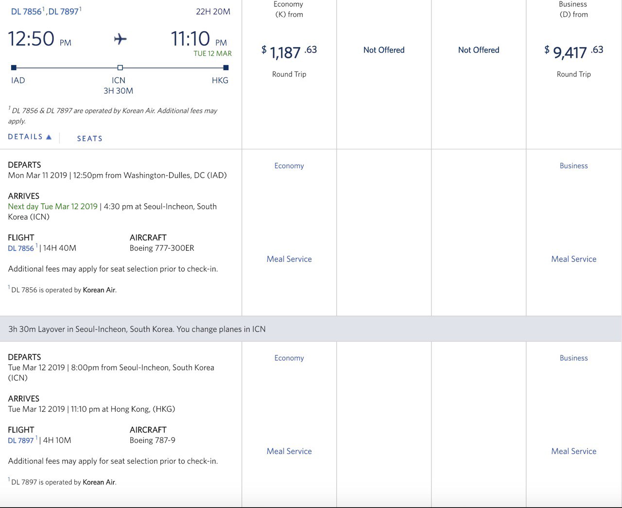Click the ICN layover stop marker
Image resolution: width=622 pixels, height=508 pixels.
point(120,68)
